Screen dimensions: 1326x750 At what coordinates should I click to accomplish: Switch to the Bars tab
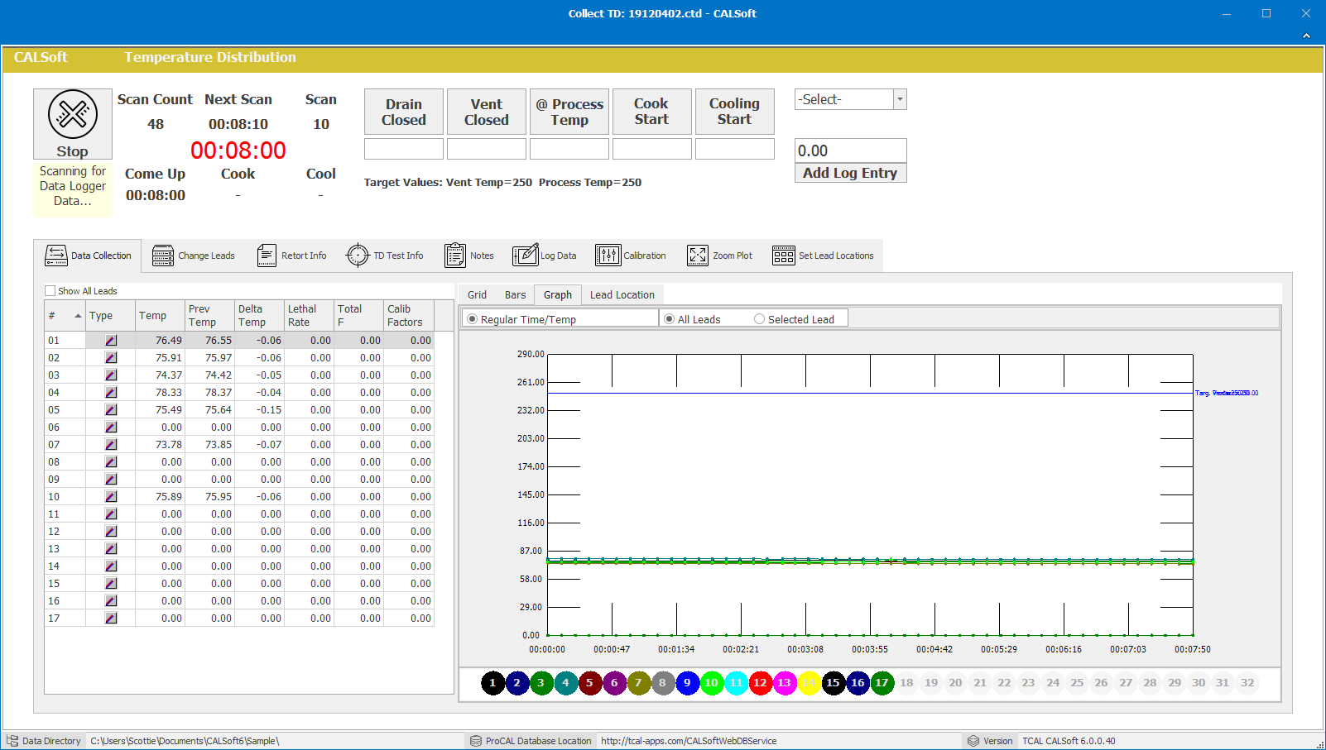pyautogui.click(x=515, y=295)
